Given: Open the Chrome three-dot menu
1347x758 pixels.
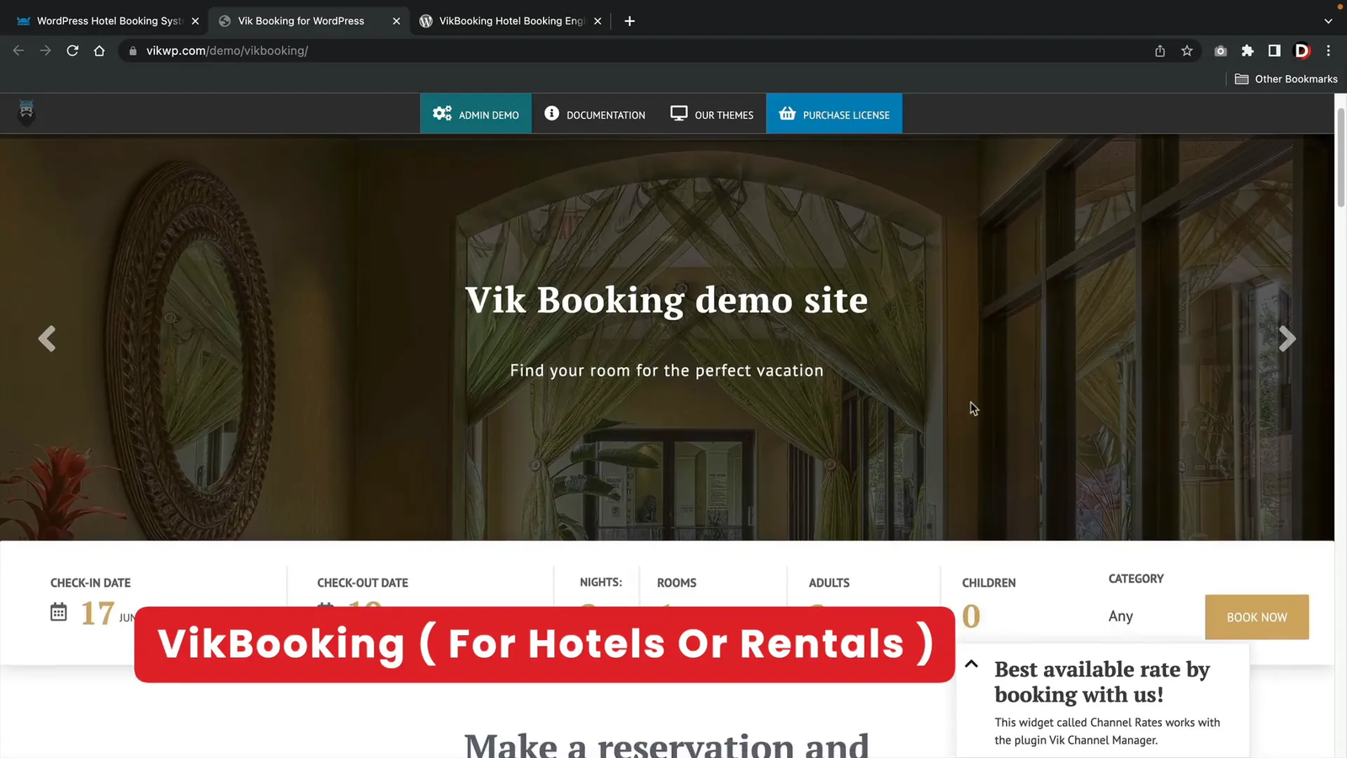Looking at the screenshot, I should pyautogui.click(x=1328, y=51).
